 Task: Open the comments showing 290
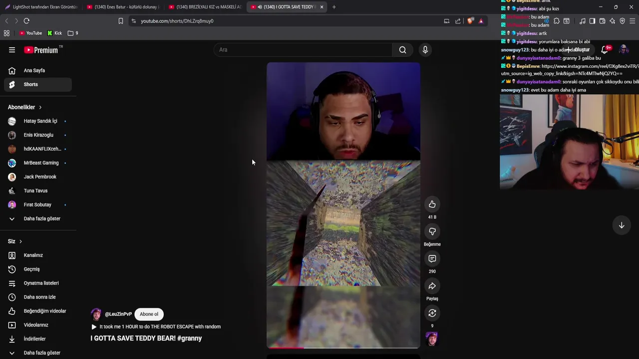click(x=432, y=259)
